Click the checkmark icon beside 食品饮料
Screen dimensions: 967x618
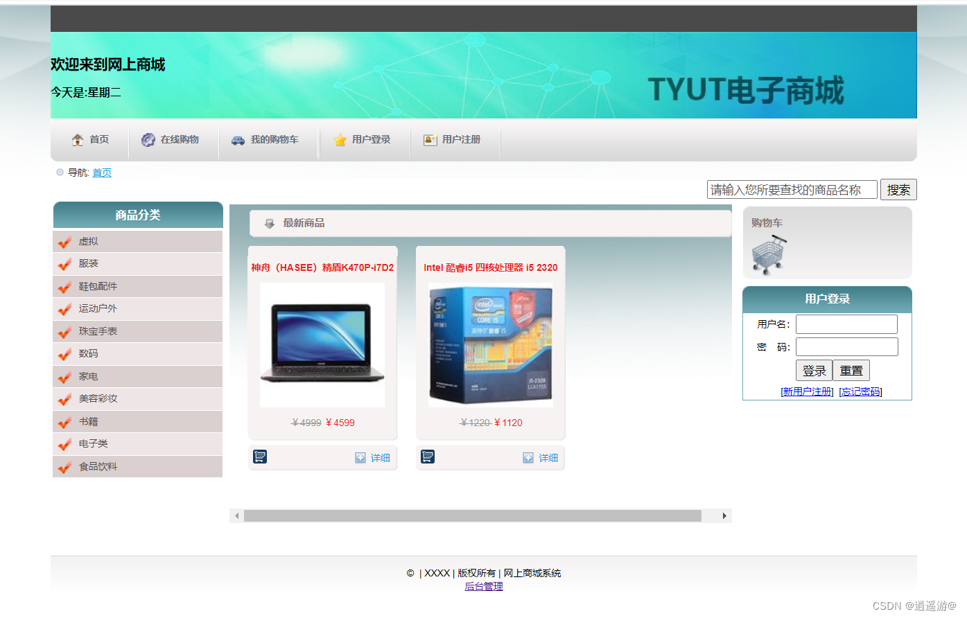coord(64,467)
